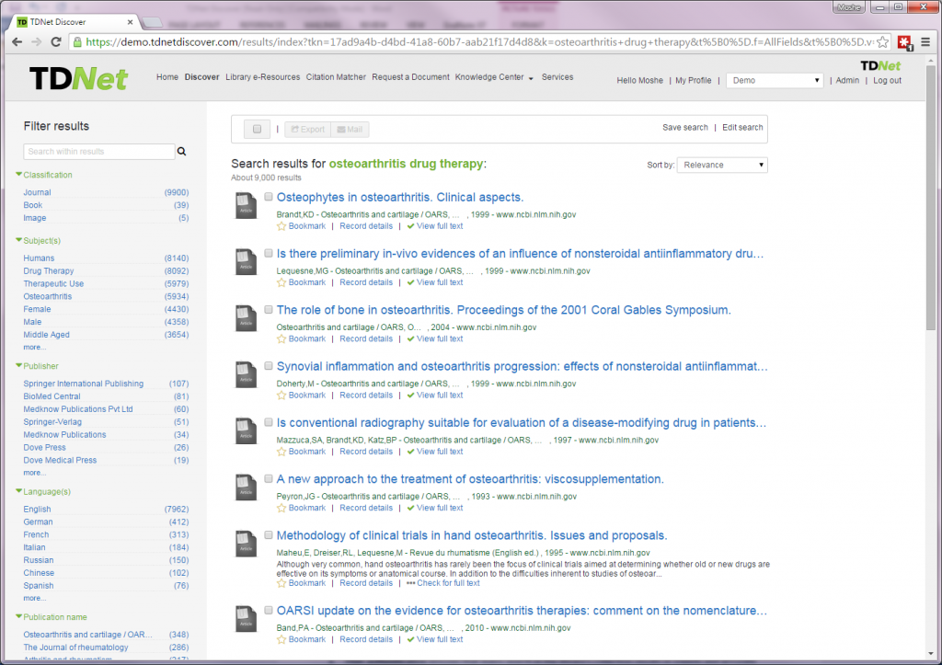Open the red browser extension icon
The height and width of the screenshot is (665, 942).
click(905, 42)
